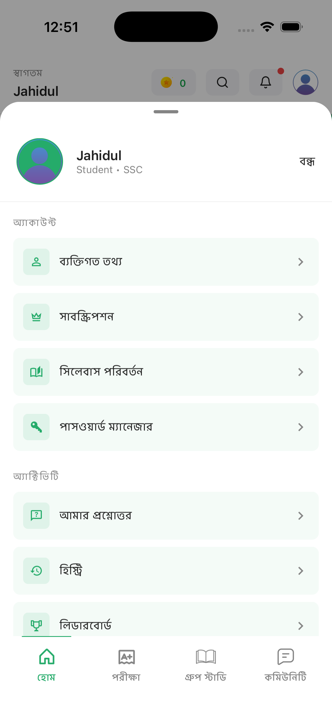Tap the open book icon for সিলেবাস পরিবর্তন
This screenshot has width=332, height=722.
coord(36,372)
